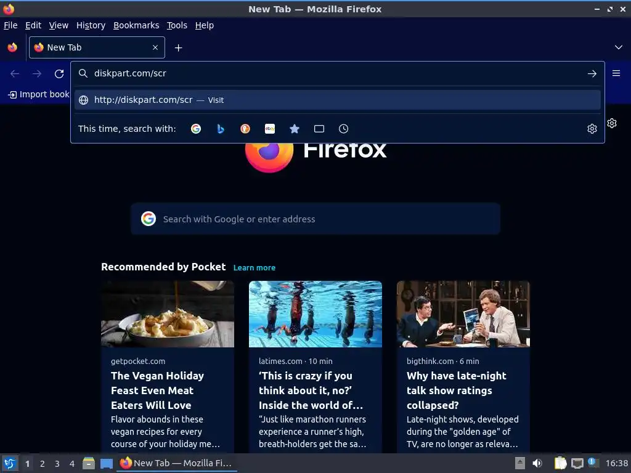The height and width of the screenshot is (473, 631).
Task: Search in Bookmarks using star icon
Action: [295, 129]
